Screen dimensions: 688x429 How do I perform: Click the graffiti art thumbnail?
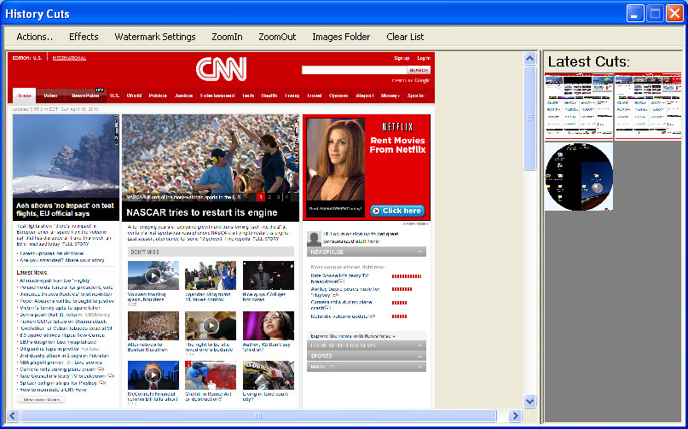coord(211,375)
